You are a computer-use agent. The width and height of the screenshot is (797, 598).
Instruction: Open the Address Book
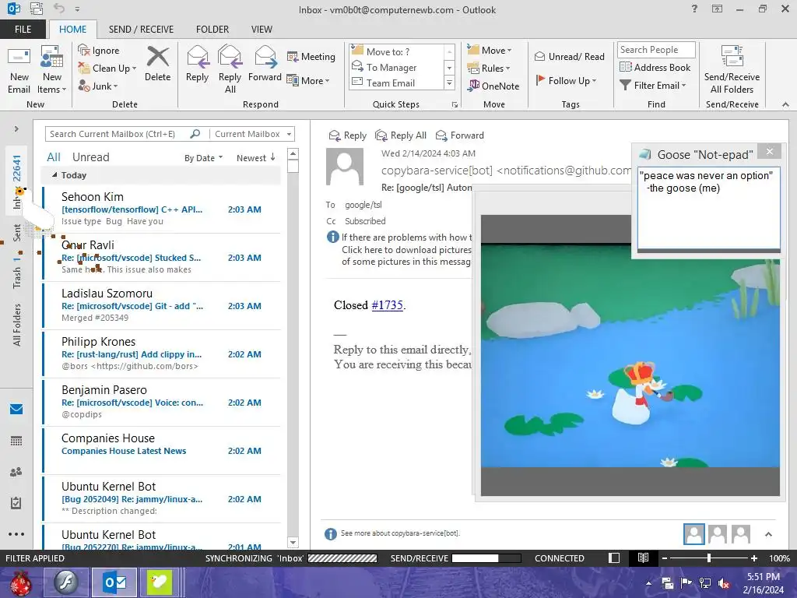(655, 67)
